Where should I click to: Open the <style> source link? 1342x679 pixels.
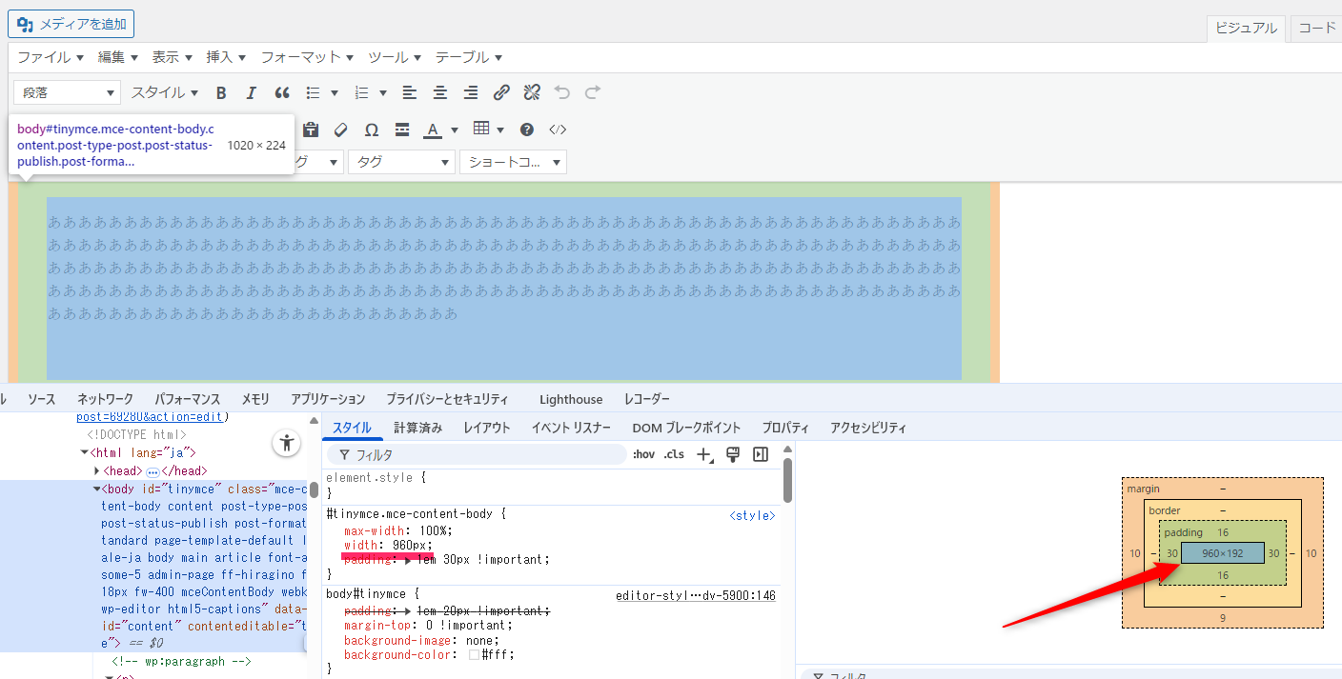(752, 515)
